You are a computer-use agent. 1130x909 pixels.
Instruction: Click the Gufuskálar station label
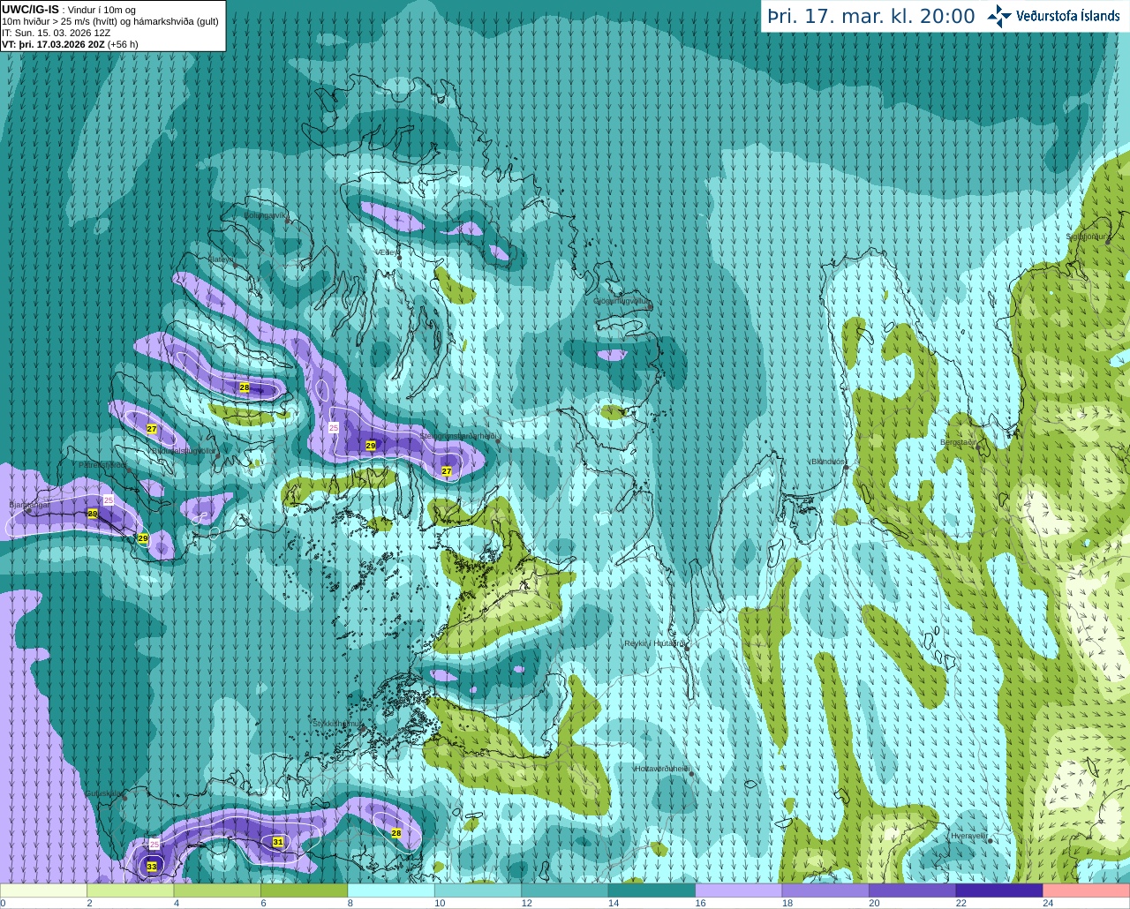pos(104,793)
